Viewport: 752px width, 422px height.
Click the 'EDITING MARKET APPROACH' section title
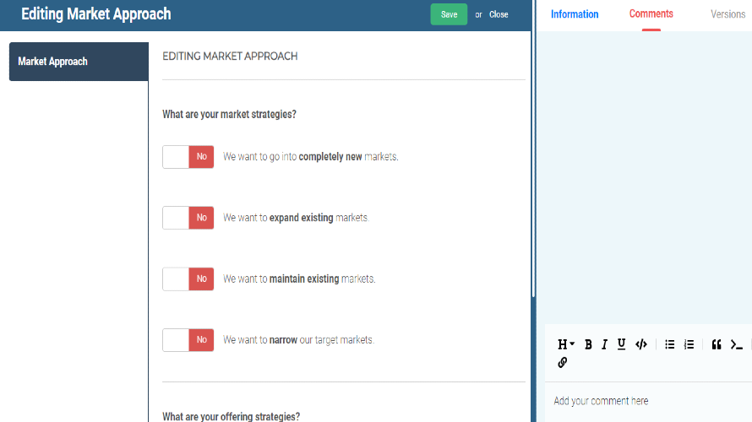click(x=230, y=57)
